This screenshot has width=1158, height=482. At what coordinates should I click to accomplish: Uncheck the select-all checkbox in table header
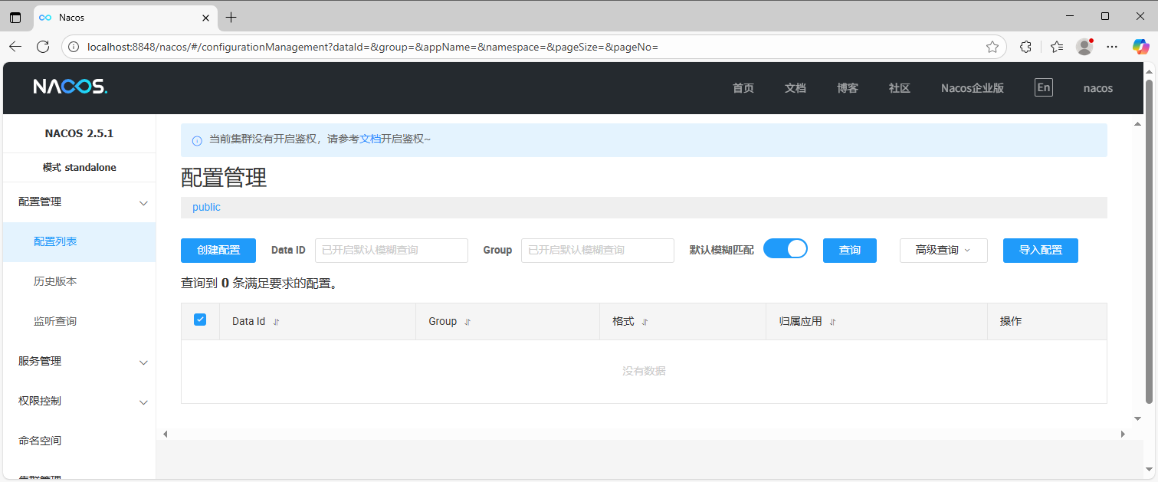point(200,320)
